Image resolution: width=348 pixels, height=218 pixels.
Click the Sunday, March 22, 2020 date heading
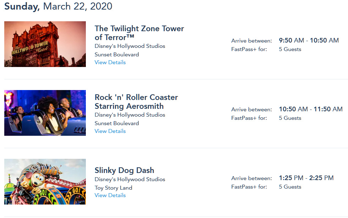pos(58,6)
